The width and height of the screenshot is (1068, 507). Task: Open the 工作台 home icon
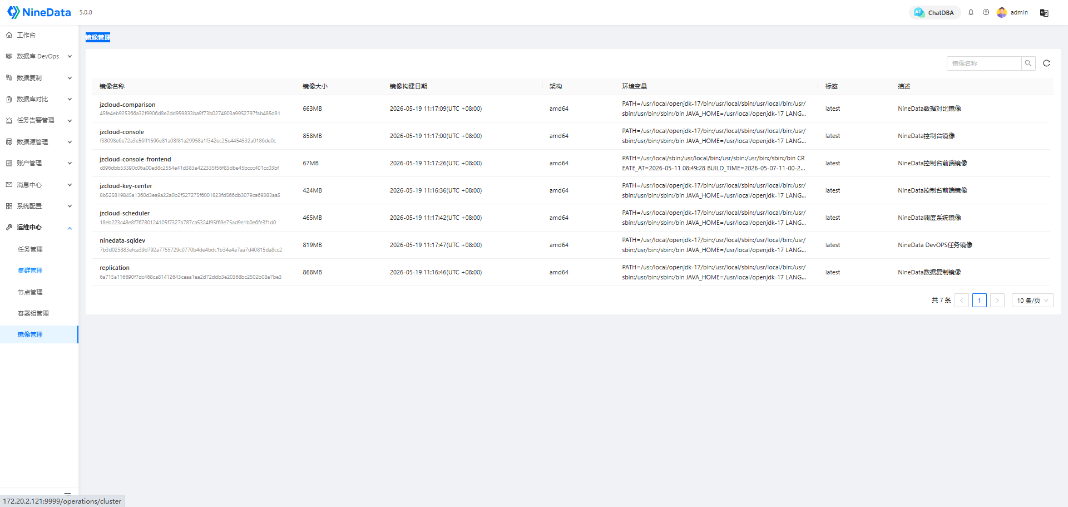9,35
